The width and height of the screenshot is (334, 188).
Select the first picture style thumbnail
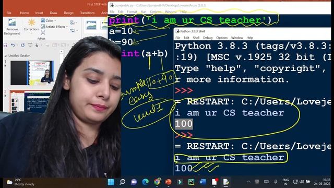(x=91, y=26)
